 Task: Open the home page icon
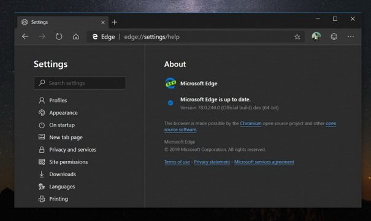point(75,36)
